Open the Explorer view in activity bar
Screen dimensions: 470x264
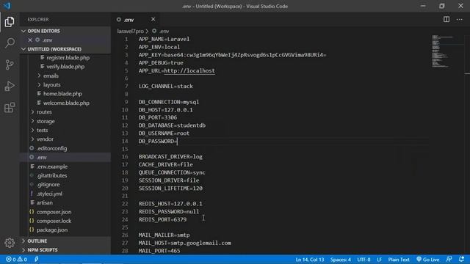(10, 22)
